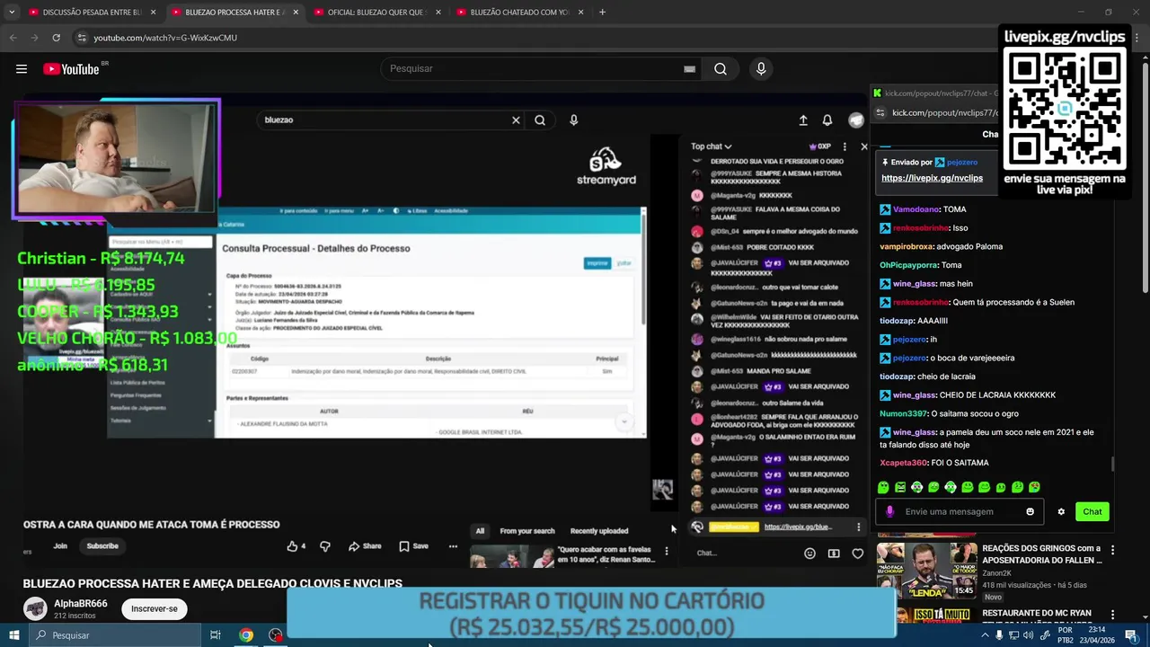Screen dimensions: 1150x647
Task: Click the inner video microphone icon
Action: [x=574, y=120]
